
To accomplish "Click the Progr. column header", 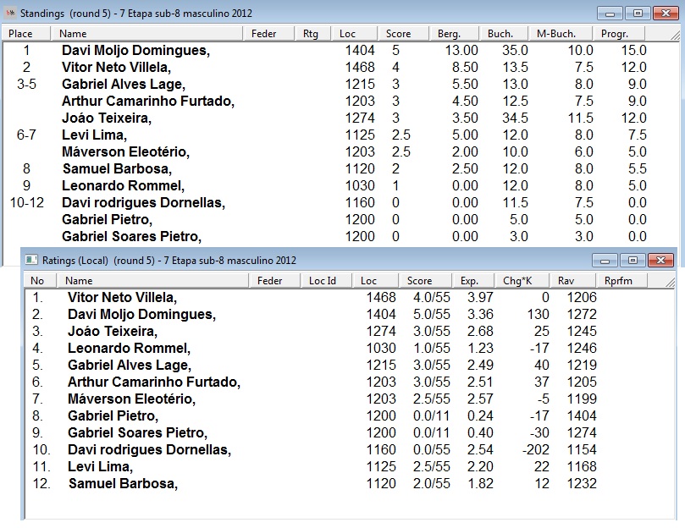I will click(x=619, y=34).
